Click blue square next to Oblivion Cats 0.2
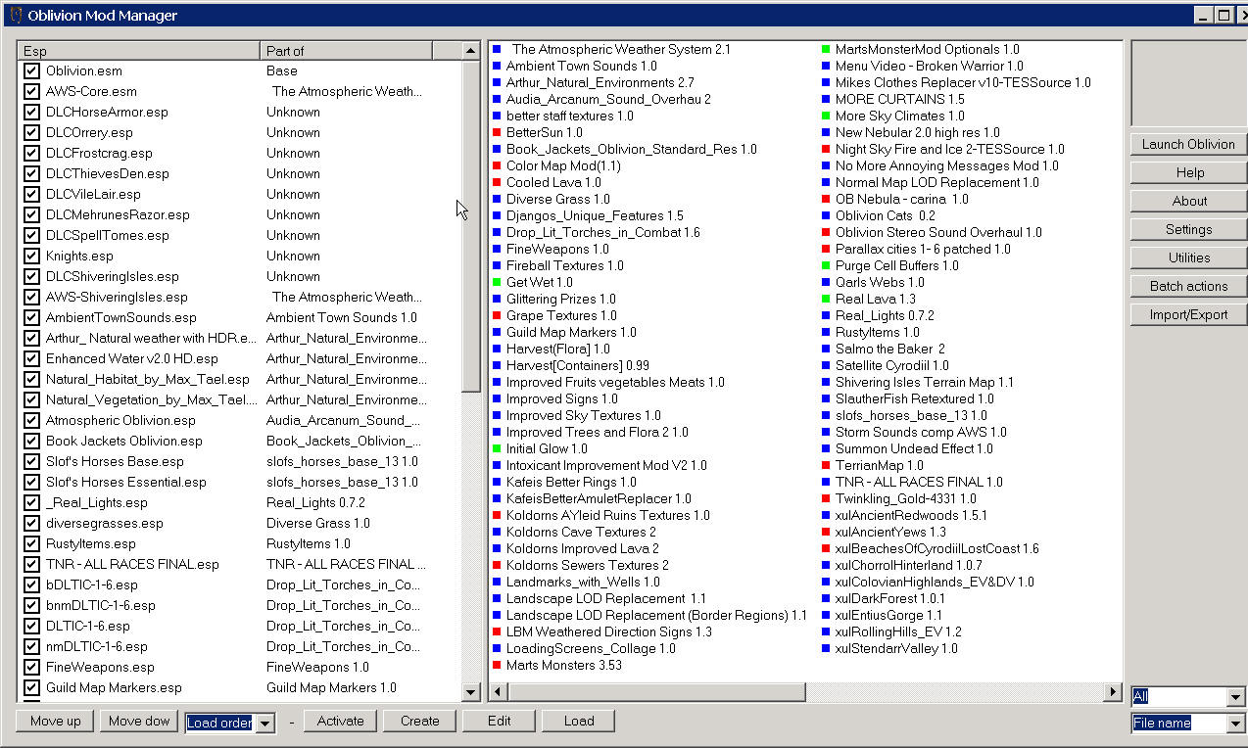 pos(826,215)
